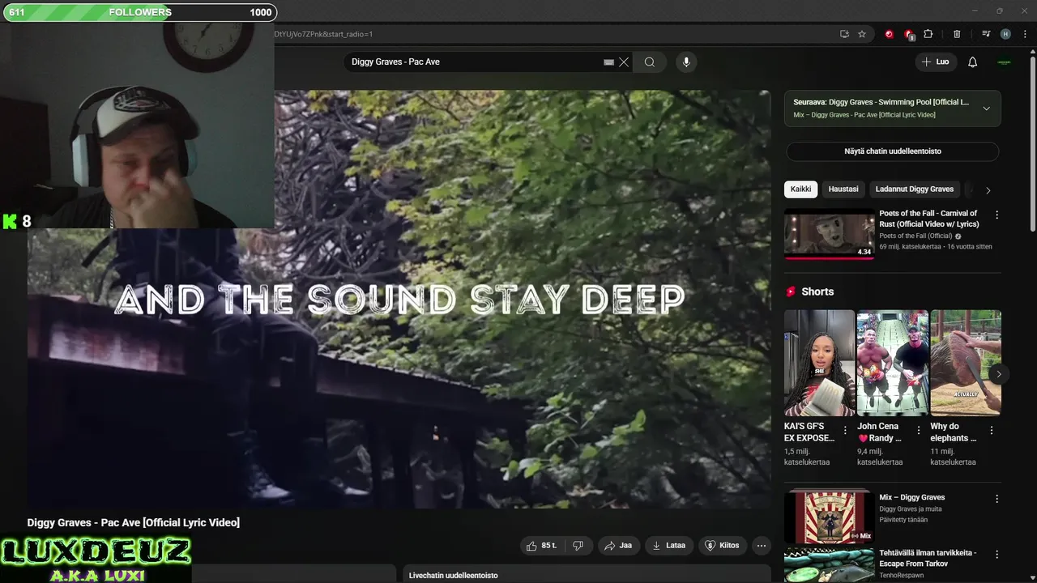Image resolution: width=1037 pixels, height=583 pixels.
Task: Click the Livechatin uudelleentoisto header
Action: pyautogui.click(x=454, y=576)
